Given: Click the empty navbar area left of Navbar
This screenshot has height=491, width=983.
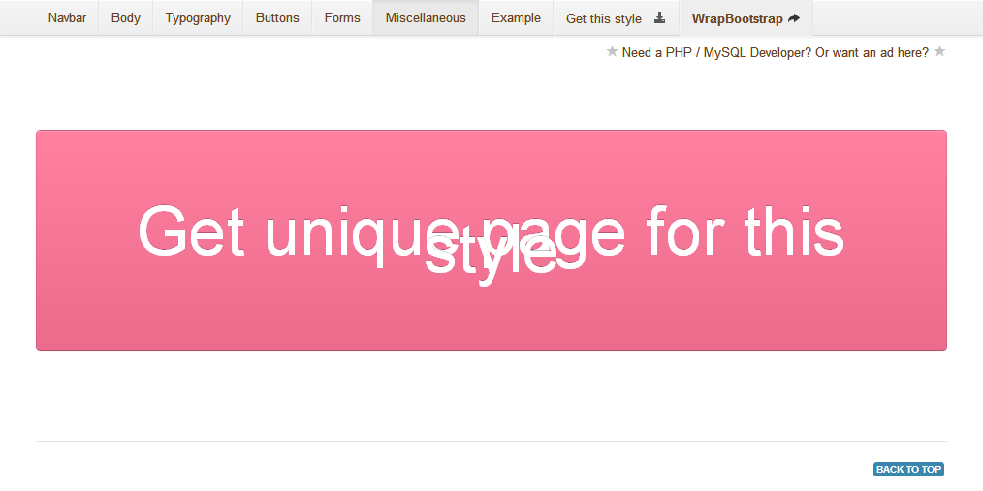Looking at the screenshot, I should coord(17,18).
